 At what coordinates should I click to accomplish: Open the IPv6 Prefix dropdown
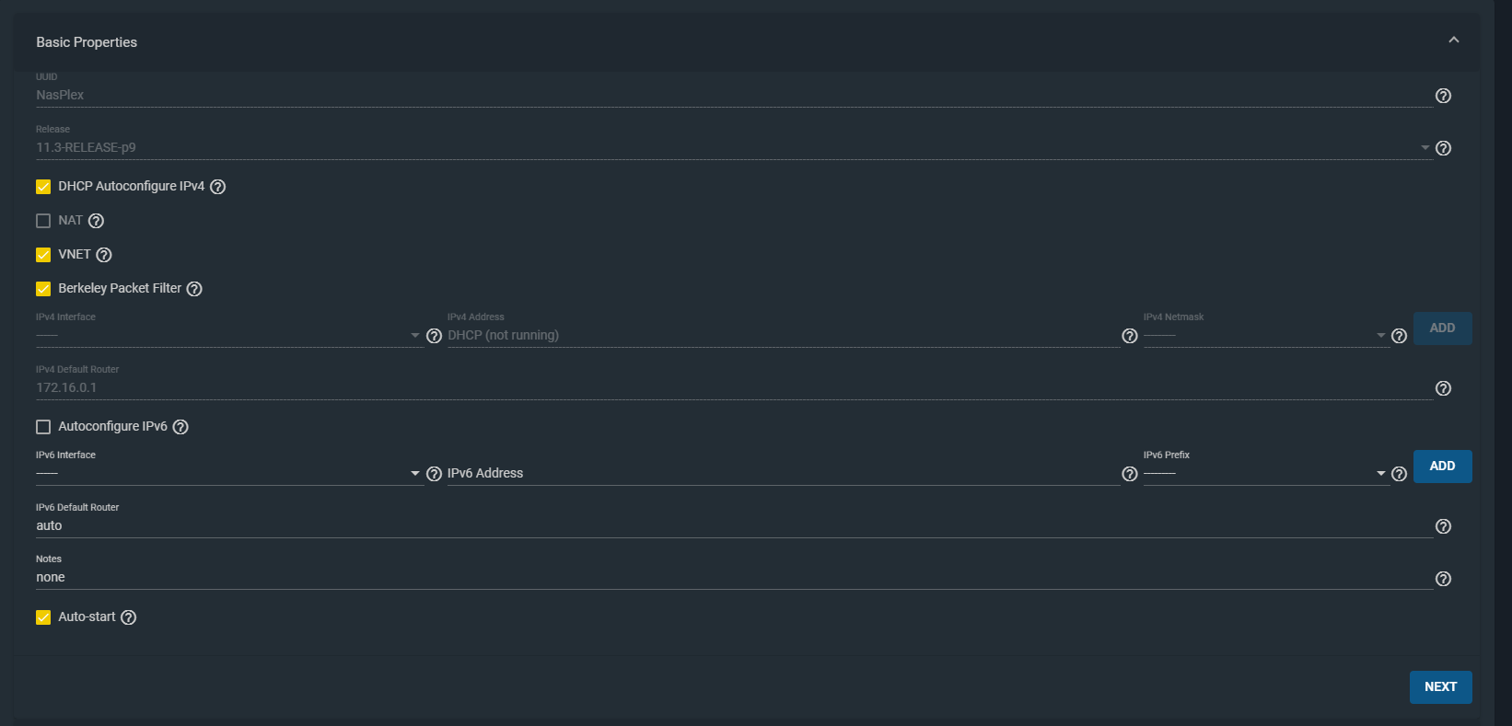[1265, 473]
